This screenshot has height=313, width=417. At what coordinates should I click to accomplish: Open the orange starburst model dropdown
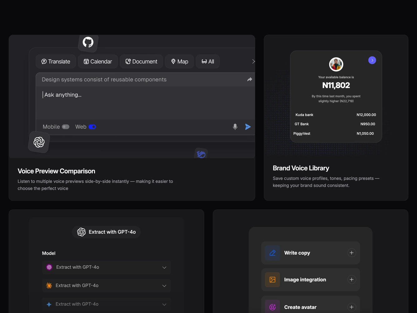pyautogui.click(x=106, y=286)
